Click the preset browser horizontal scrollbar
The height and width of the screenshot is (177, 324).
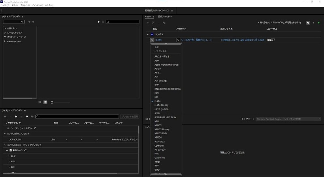[60, 173]
